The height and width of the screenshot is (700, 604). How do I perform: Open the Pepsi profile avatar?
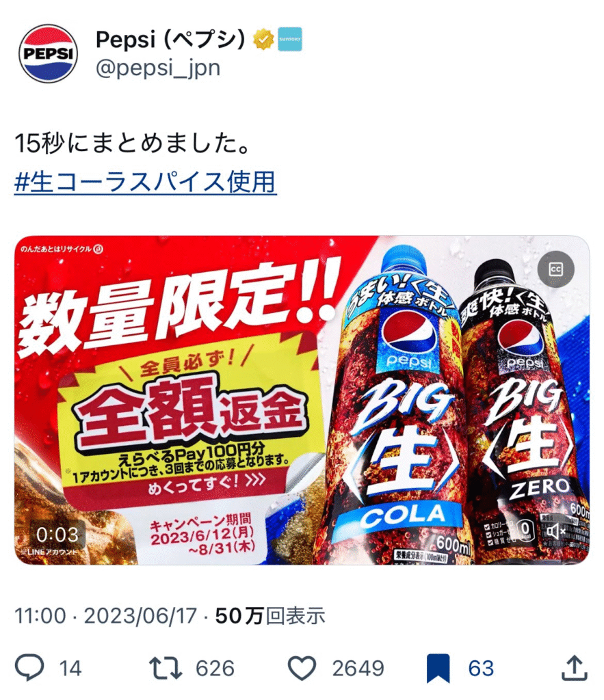[49, 53]
